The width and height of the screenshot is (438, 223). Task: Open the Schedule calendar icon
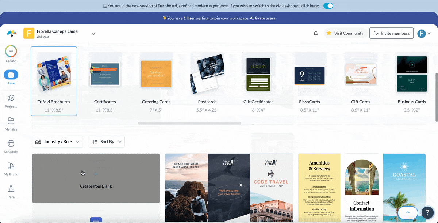(11, 144)
